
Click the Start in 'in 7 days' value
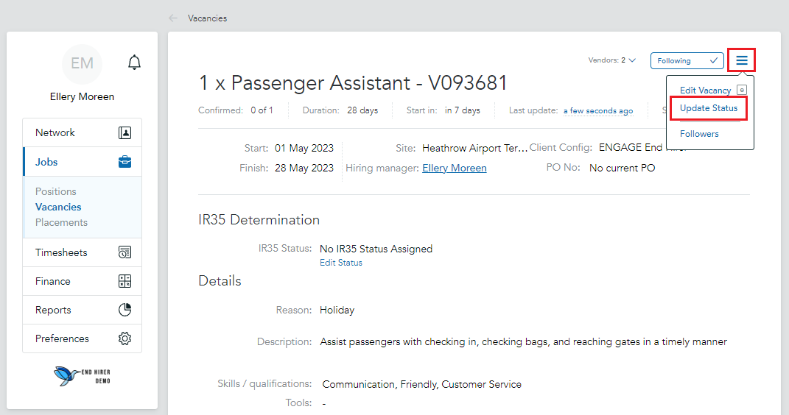click(x=463, y=110)
